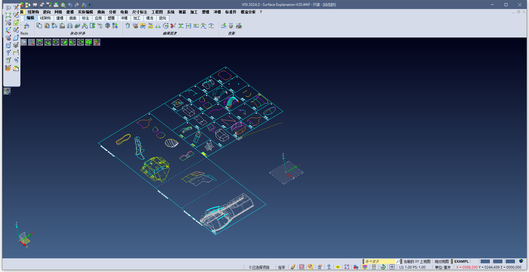Click the Paste clipboard icon in the ribbon
The height and width of the screenshot is (272, 529).
47,26
